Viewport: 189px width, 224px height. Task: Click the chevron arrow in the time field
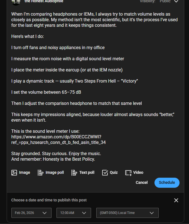84,213
